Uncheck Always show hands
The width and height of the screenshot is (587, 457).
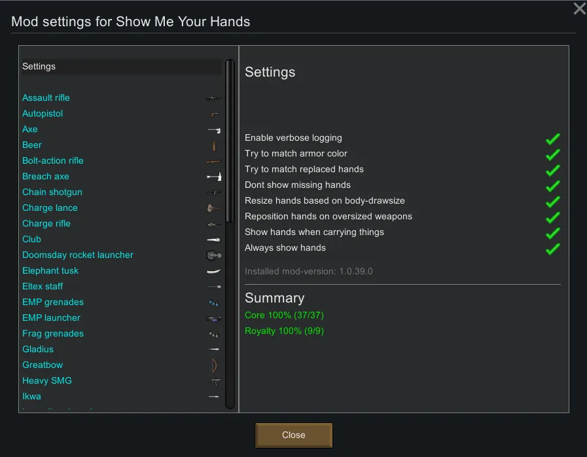(x=553, y=248)
